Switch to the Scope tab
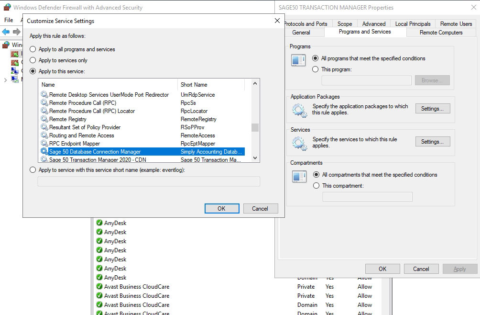This screenshot has width=480, height=315. point(345,23)
